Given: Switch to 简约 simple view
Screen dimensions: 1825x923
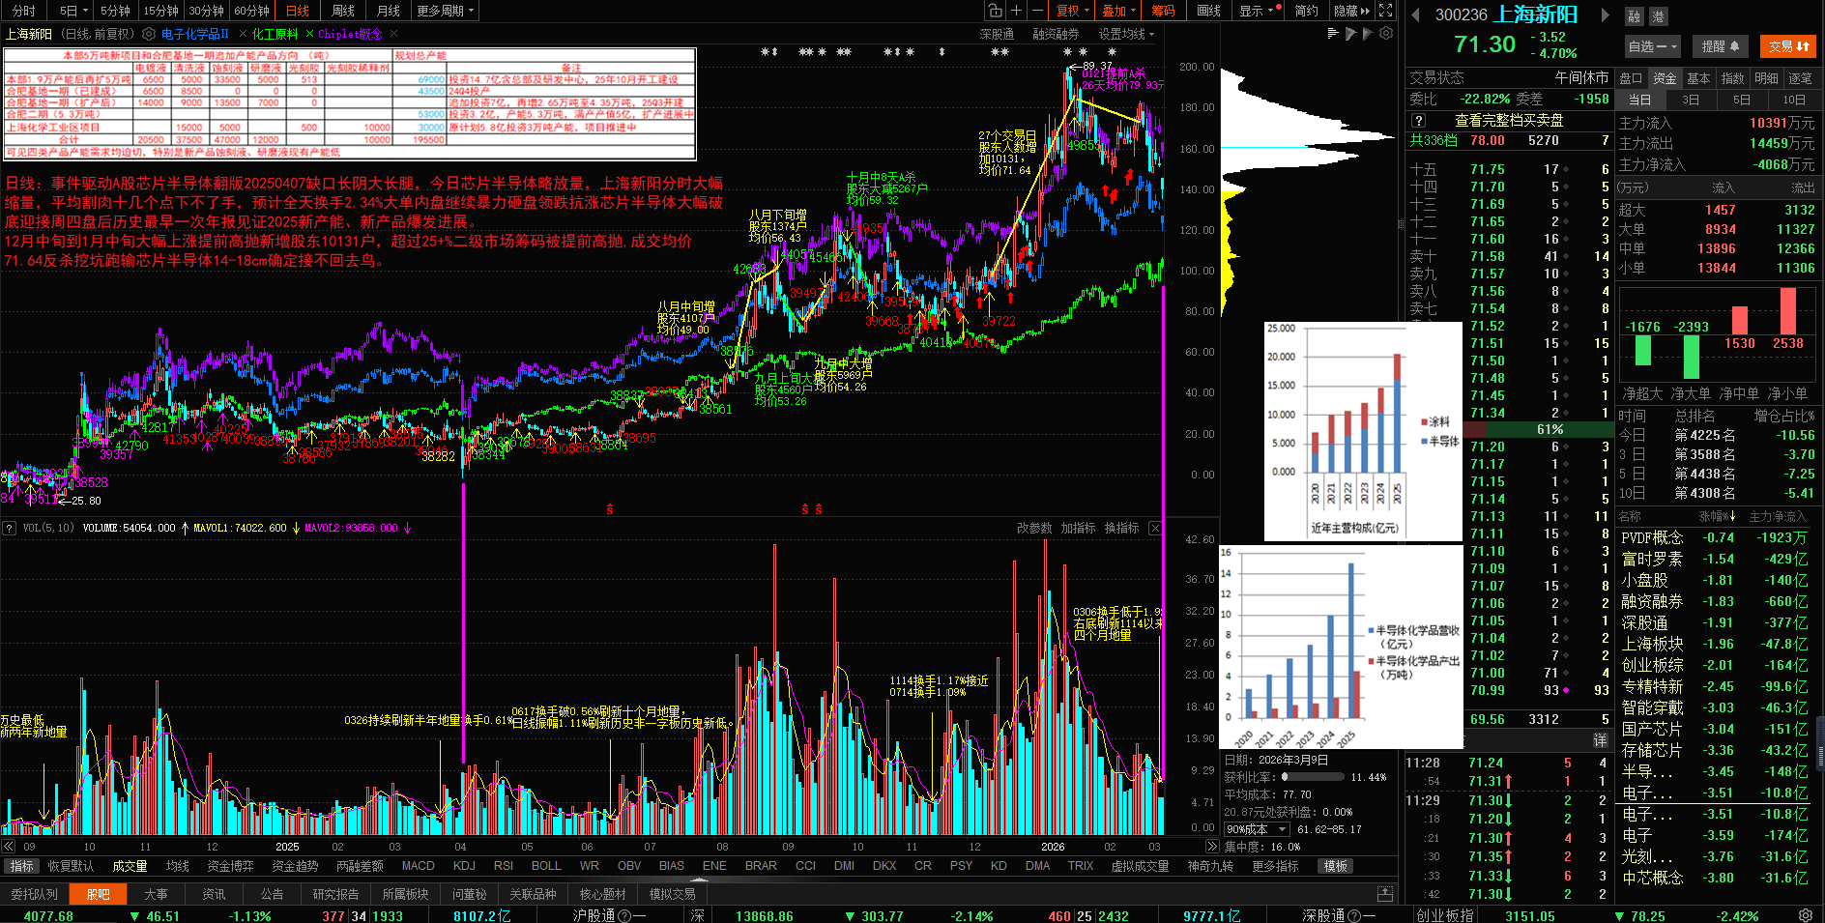Looking at the screenshot, I should click(1306, 11).
